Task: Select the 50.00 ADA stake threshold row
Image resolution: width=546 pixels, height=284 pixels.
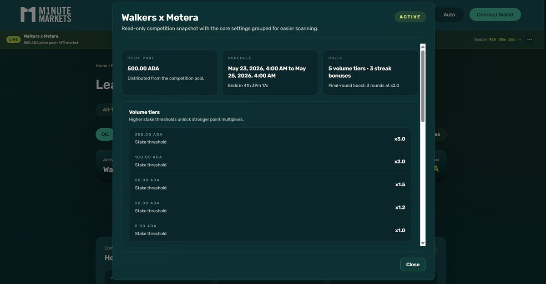Action: 270,184
